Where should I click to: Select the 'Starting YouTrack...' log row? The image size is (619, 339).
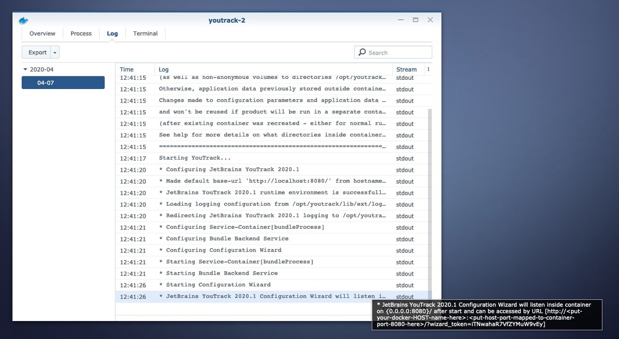pos(272,158)
